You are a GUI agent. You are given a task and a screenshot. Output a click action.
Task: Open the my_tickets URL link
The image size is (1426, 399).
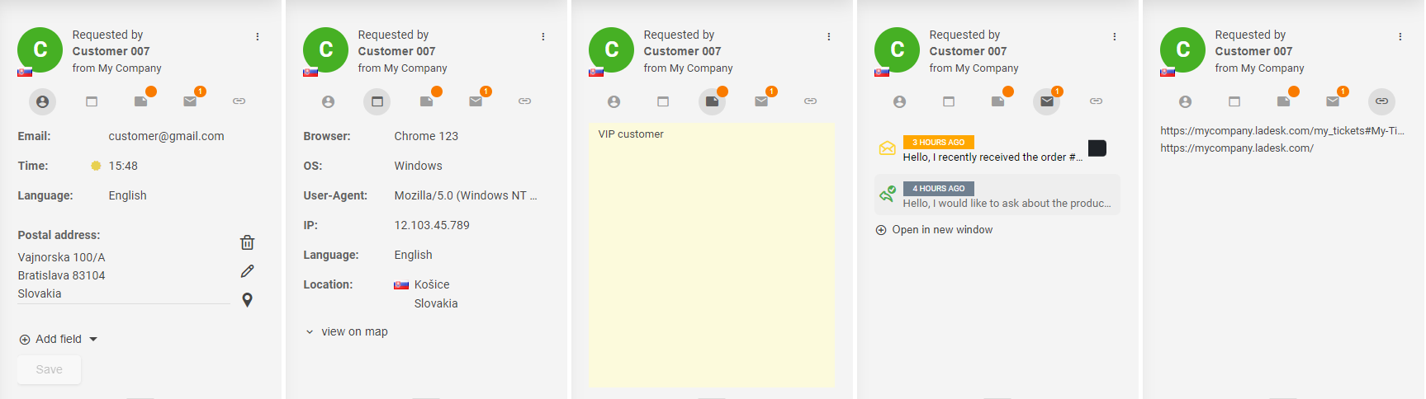coord(1282,130)
